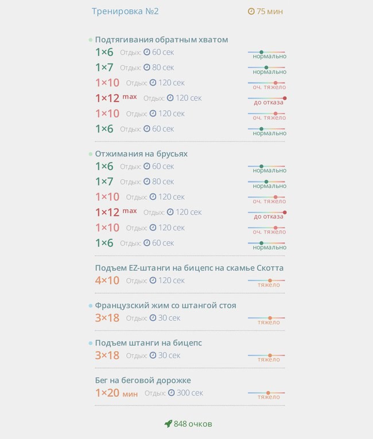Click the rest clock icon in 4×10 row
Viewport: 373px width, 439px height.
tap(153, 280)
